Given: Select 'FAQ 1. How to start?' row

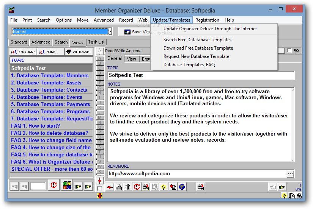Looking at the screenshot, I should (x=51, y=126).
